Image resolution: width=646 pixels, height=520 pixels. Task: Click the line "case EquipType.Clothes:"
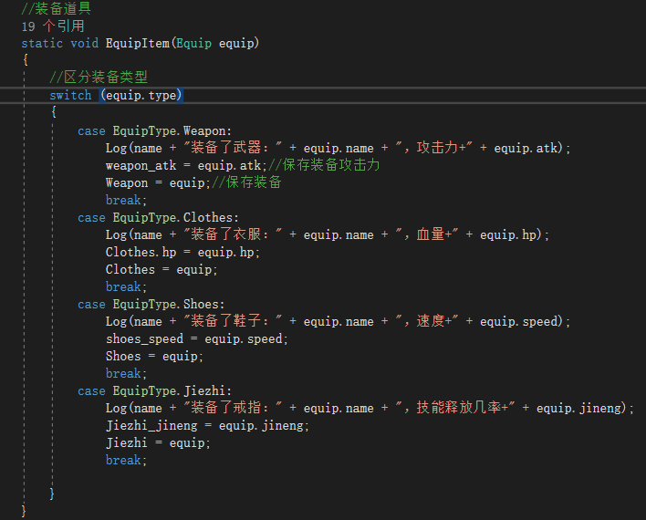(158, 217)
